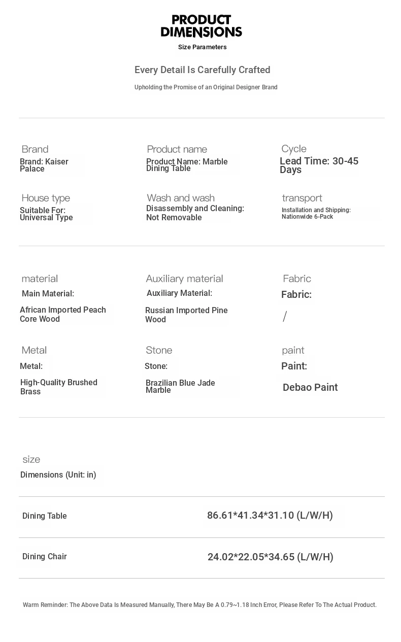Click 'High-Quality Brushed Brass' text

click(x=59, y=387)
